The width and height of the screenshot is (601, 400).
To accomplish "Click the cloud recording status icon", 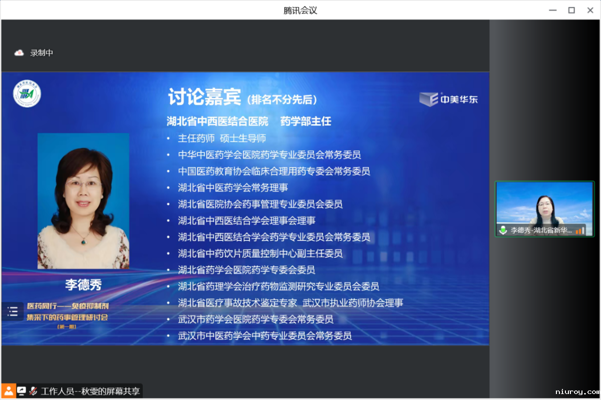I will click(19, 52).
